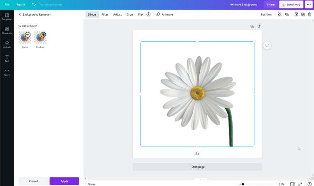Expand the bottom pages drawer chevron
This screenshot has height=186, width=314.
[x=201, y=180]
